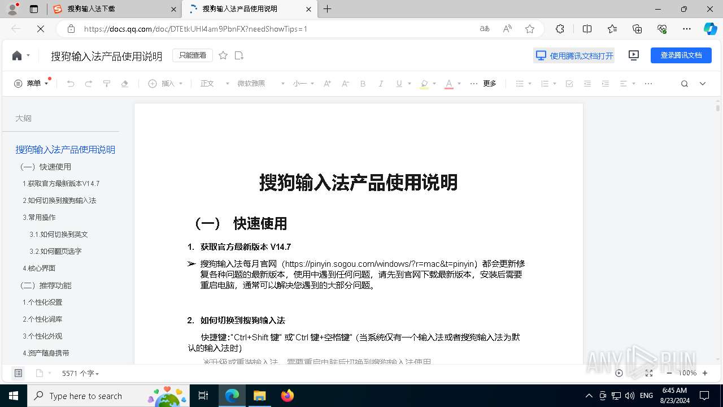Go to outline （二）推荐功能

pos(46,285)
